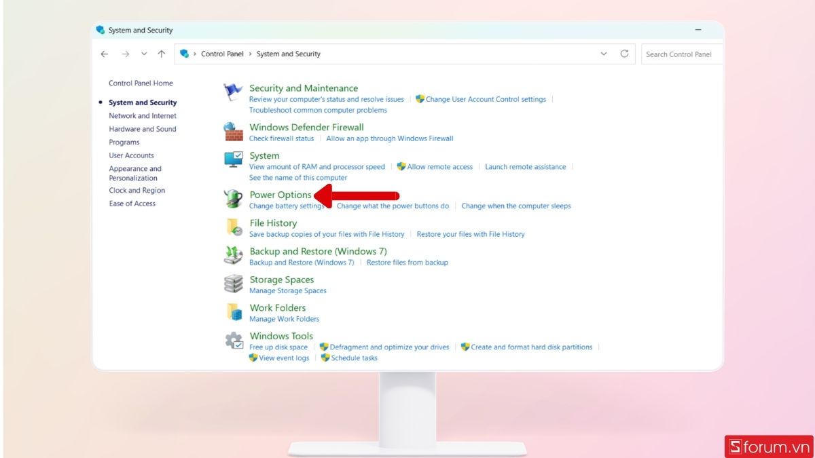Select Programs in the sidebar

[x=124, y=142]
